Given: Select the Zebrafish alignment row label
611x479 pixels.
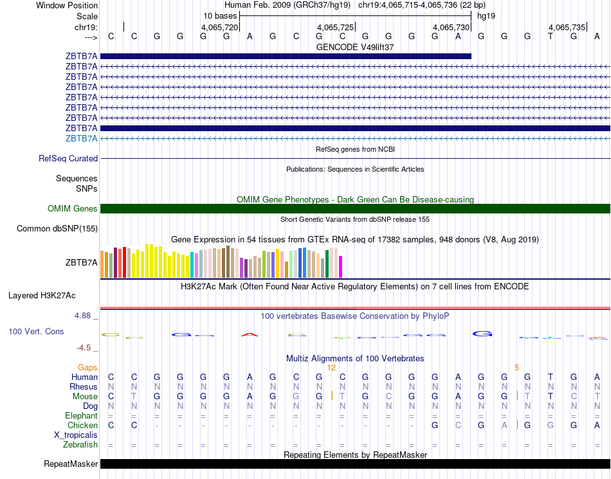Looking at the screenshot, I should [80, 444].
